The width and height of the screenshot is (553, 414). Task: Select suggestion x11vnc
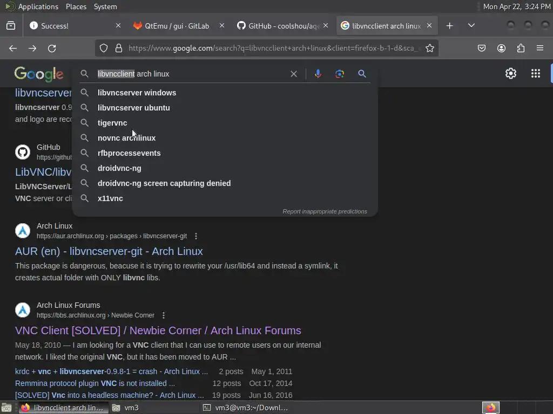pyautogui.click(x=225, y=198)
